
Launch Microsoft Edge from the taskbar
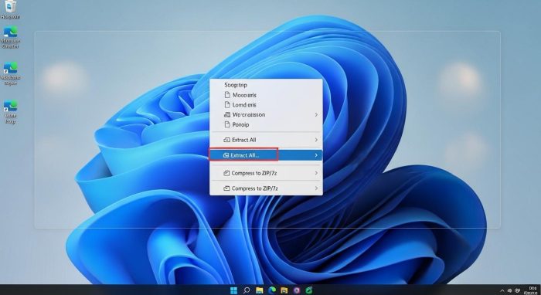point(272,290)
